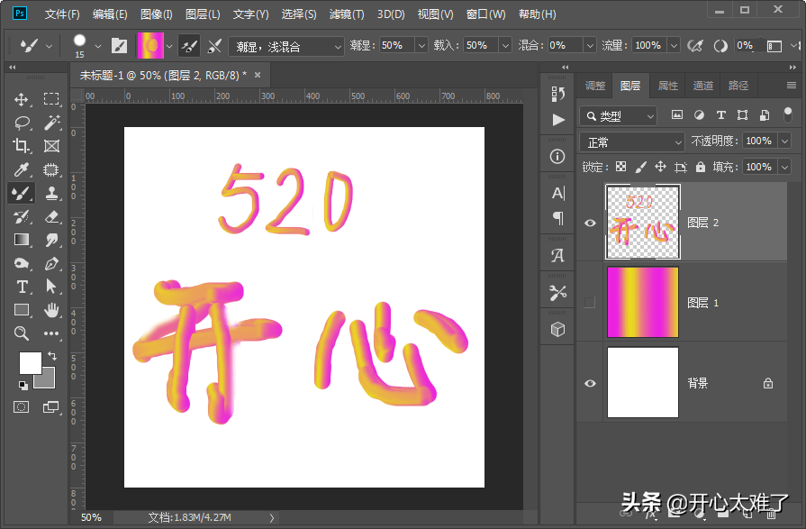806x529 pixels.
Task: Enable airbrush mode in the options bar
Action: pos(695,43)
